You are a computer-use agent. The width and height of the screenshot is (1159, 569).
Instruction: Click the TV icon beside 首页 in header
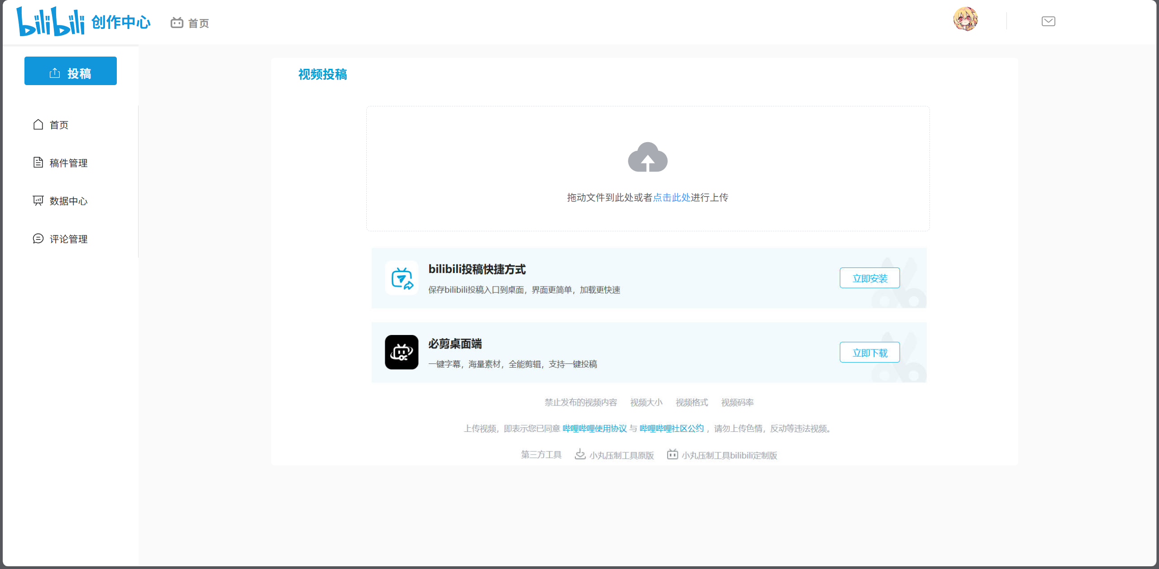[x=177, y=23]
